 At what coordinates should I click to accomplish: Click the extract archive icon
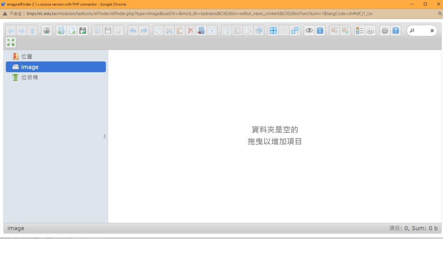point(334,31)
